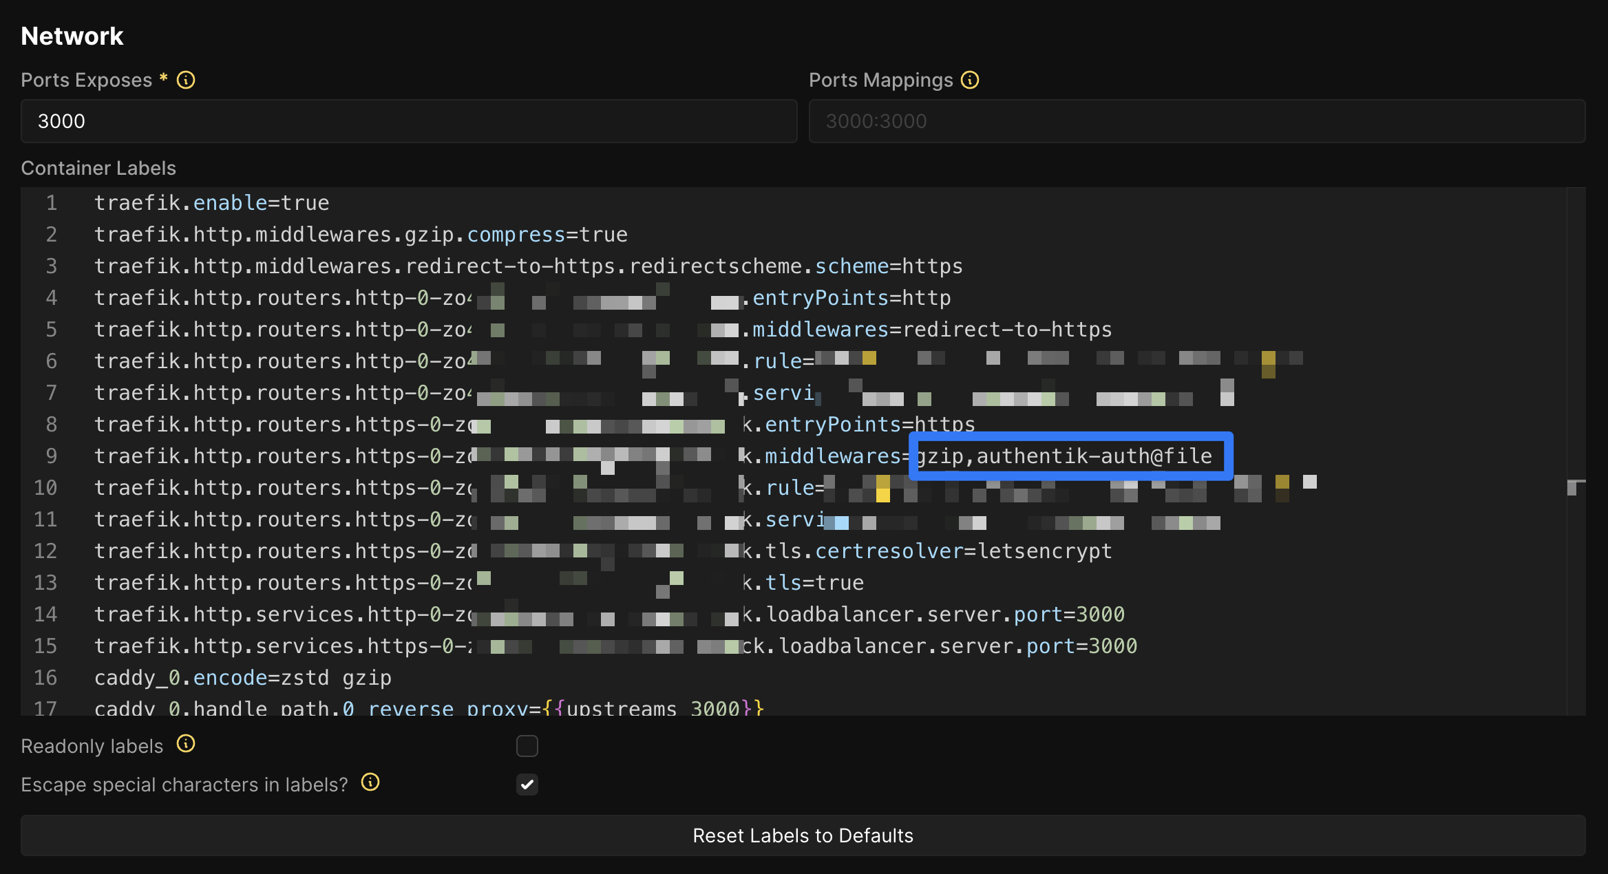Click caddy_0.encode=zstd gzip line
The image size is (1608, 874).
[x=243, y=678]
